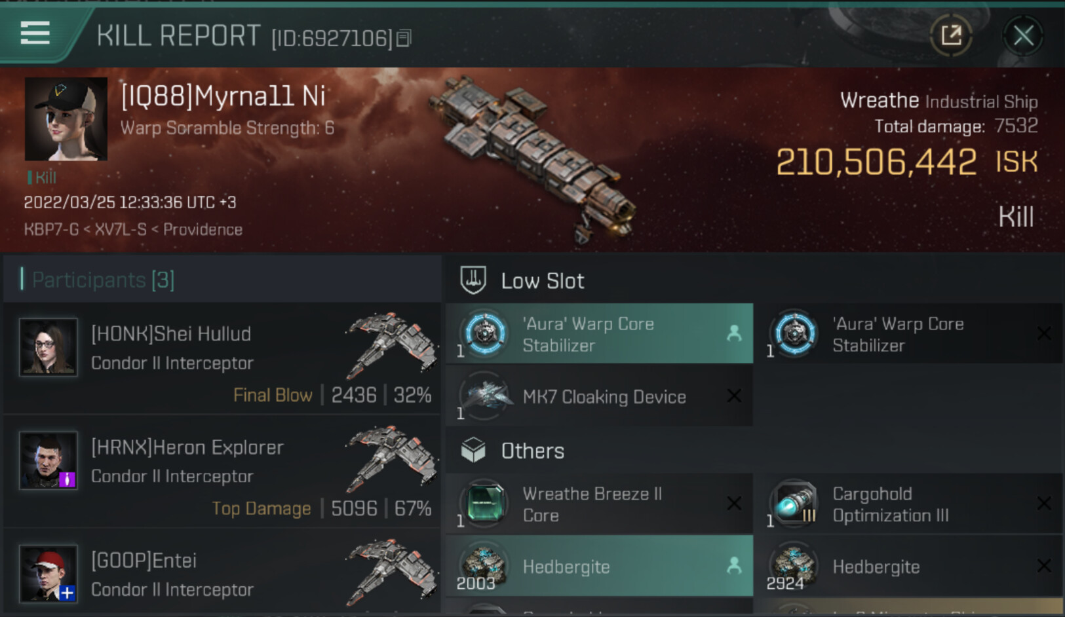Click the Others cube icon

click(x=473, y=451)
